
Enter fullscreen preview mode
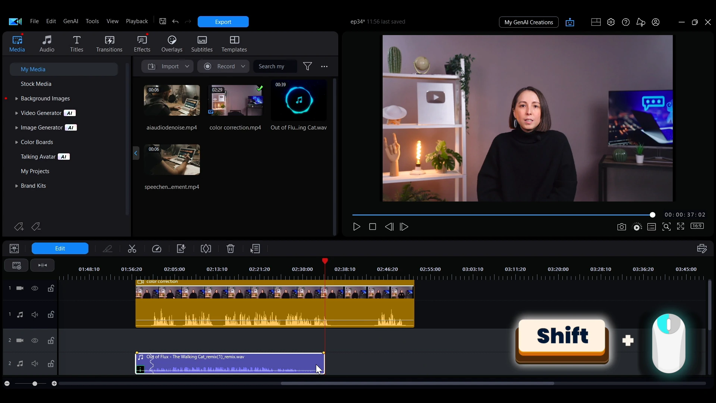(681, 227)
